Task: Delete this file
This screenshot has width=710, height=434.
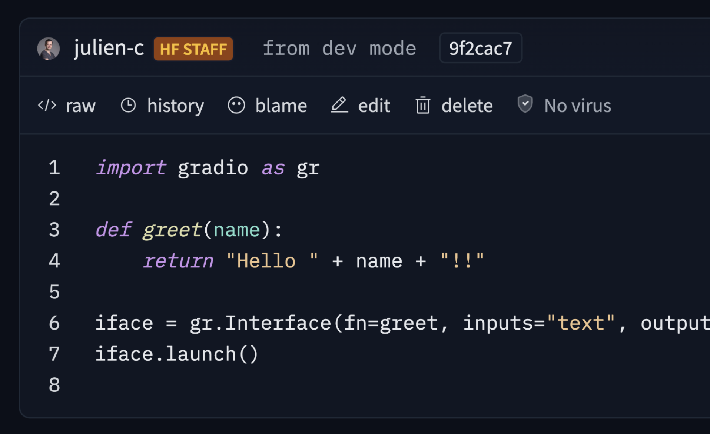Action: (x=467, y=106)
